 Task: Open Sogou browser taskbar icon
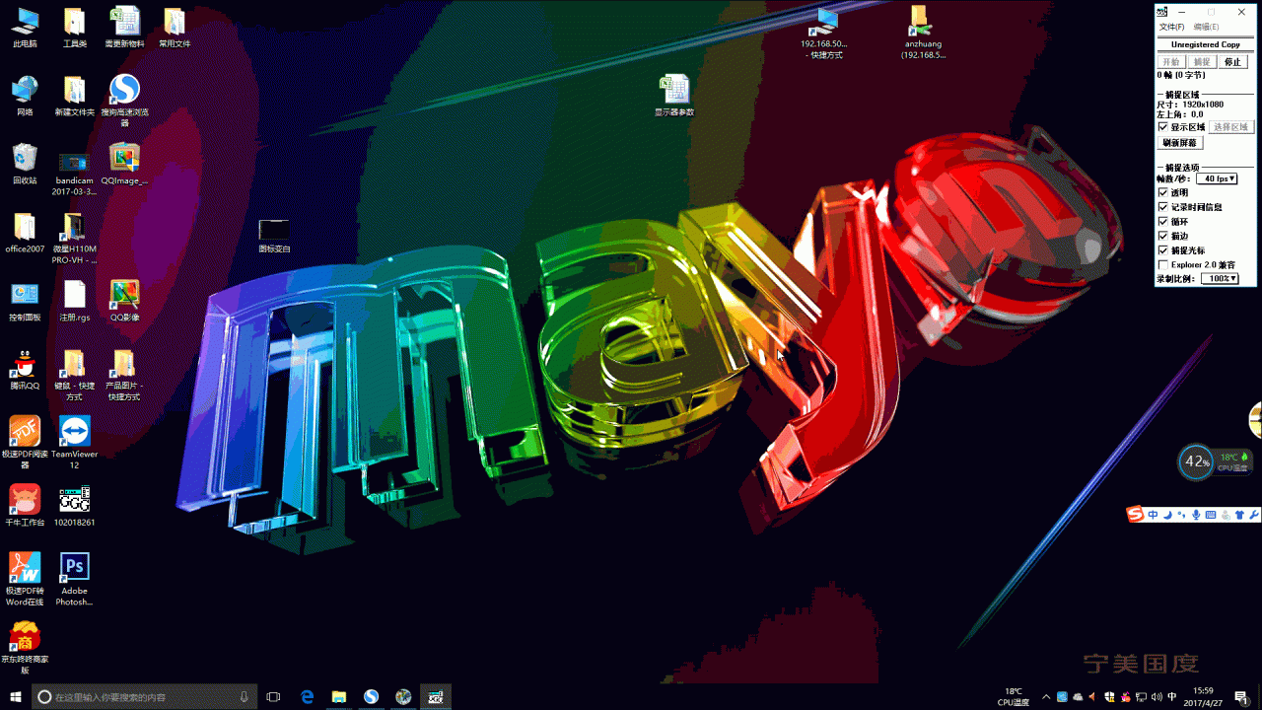click(x=372, y=697)
